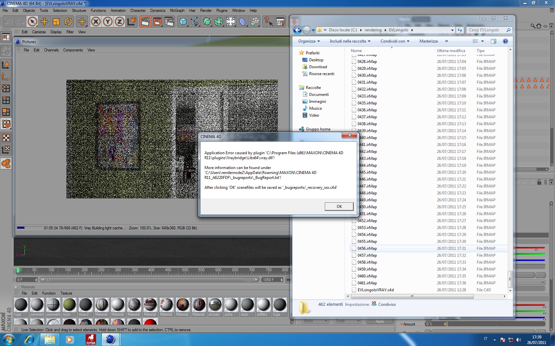This screenshot has width=555, height=346.
Task: Click the Masterizza button
Action: (428, 41)
